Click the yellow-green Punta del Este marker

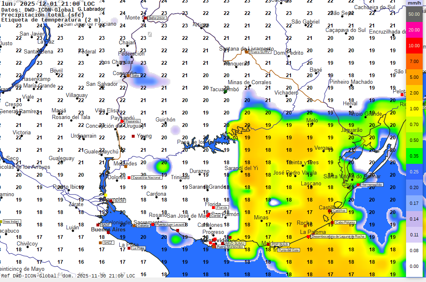click(x=275, y=250)
